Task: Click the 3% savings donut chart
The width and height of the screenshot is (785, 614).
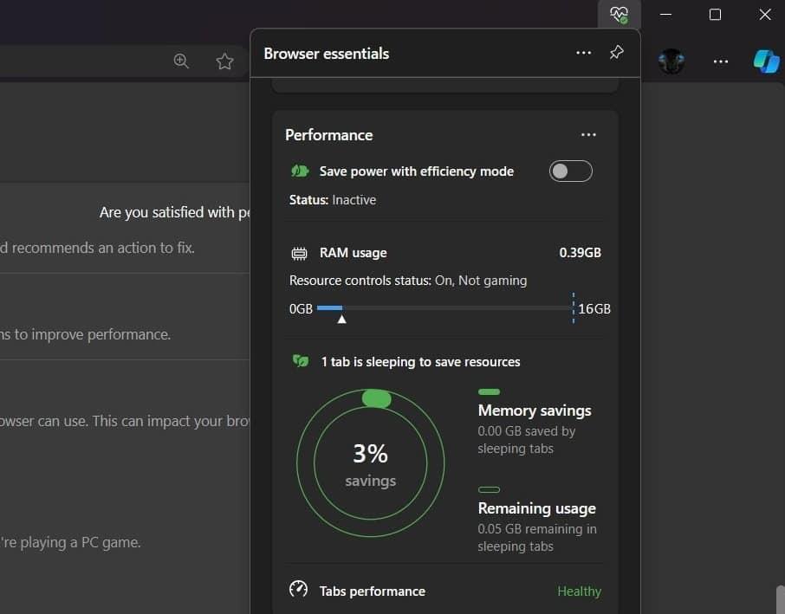Action: (370, 464)
